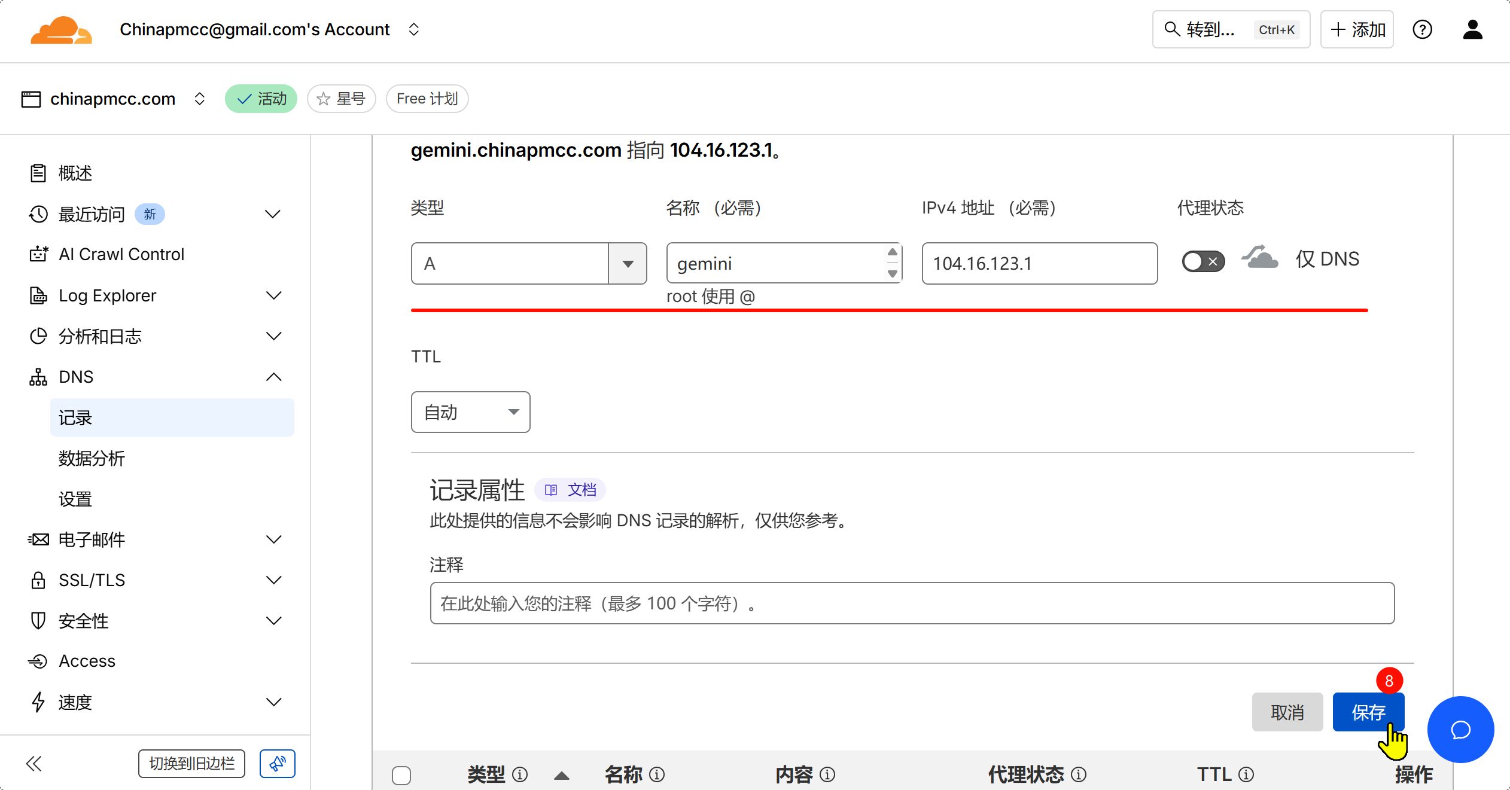The image size is (1510, 790).
Task: Click the megaphone feedback icon
Action: tap(277, 763)
